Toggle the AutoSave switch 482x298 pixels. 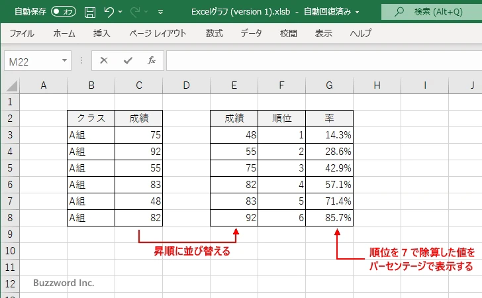coord(64,11)
